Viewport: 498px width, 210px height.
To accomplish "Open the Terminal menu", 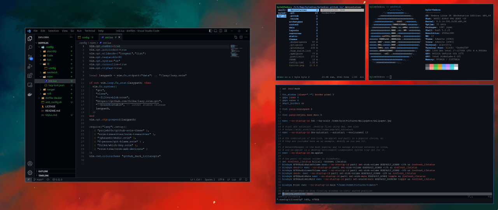I will coord(90,31).
